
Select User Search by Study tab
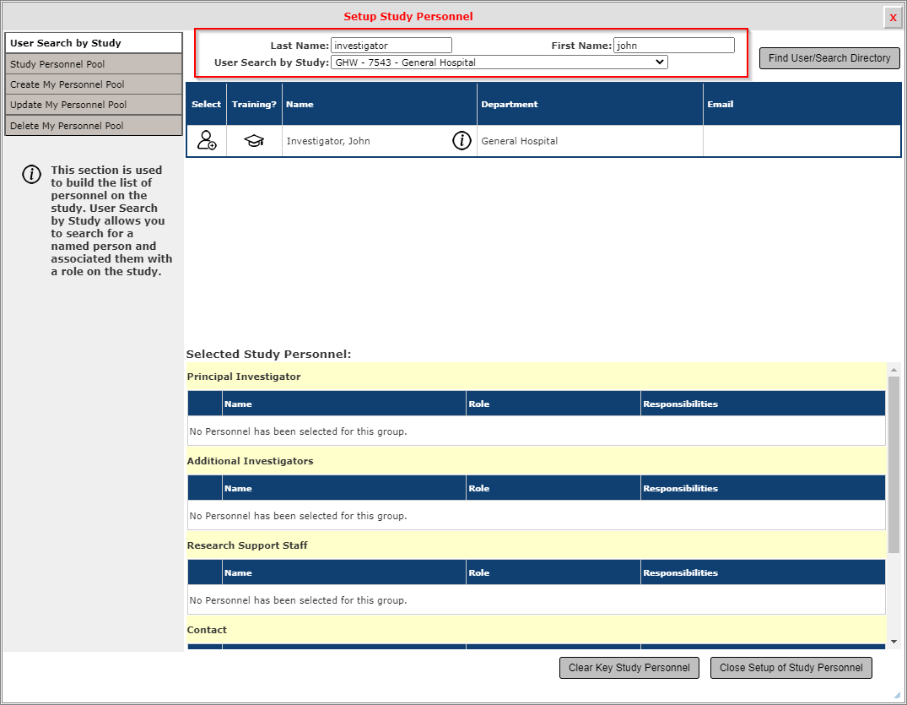click(x=94, y=43)
